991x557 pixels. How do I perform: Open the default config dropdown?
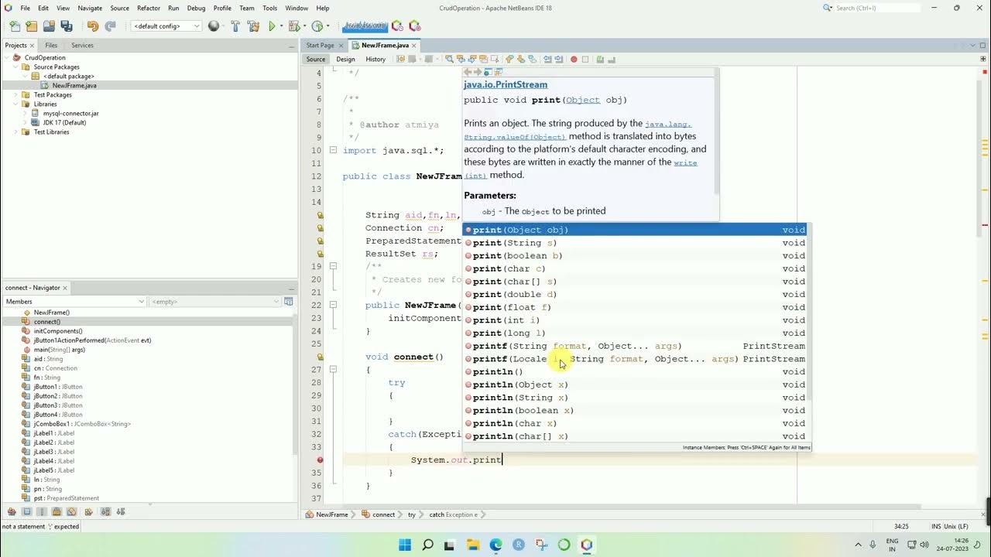point(166,26)
